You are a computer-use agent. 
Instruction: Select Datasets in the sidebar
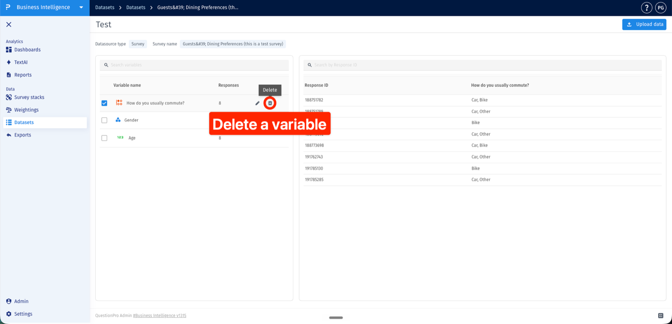click(45, 123)
